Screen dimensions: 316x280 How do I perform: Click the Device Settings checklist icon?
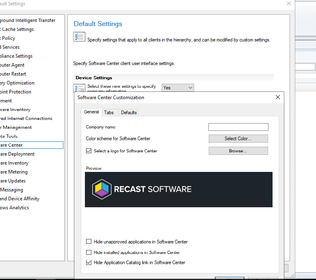coord(78,88)
